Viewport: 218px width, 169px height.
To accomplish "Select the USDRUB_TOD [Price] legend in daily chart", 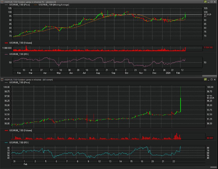I will [x=17, y=5].
